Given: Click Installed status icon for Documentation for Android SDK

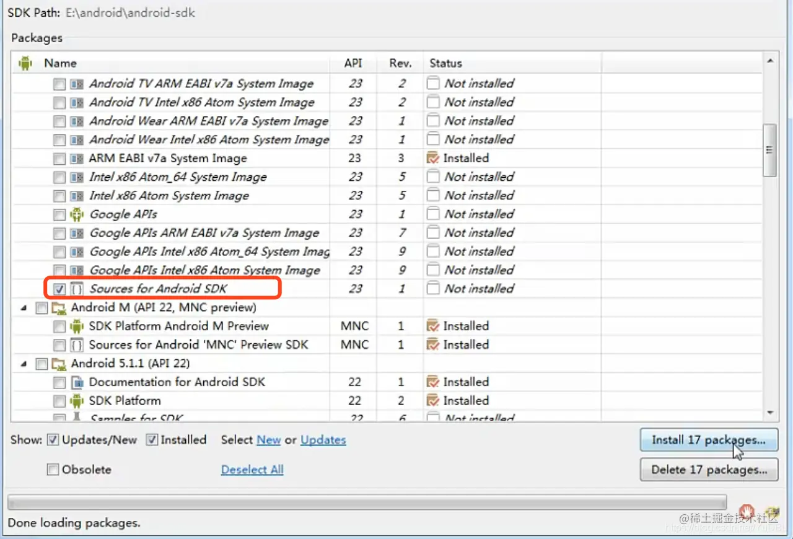Looking at the screenshot, I should tap(433, 382).
